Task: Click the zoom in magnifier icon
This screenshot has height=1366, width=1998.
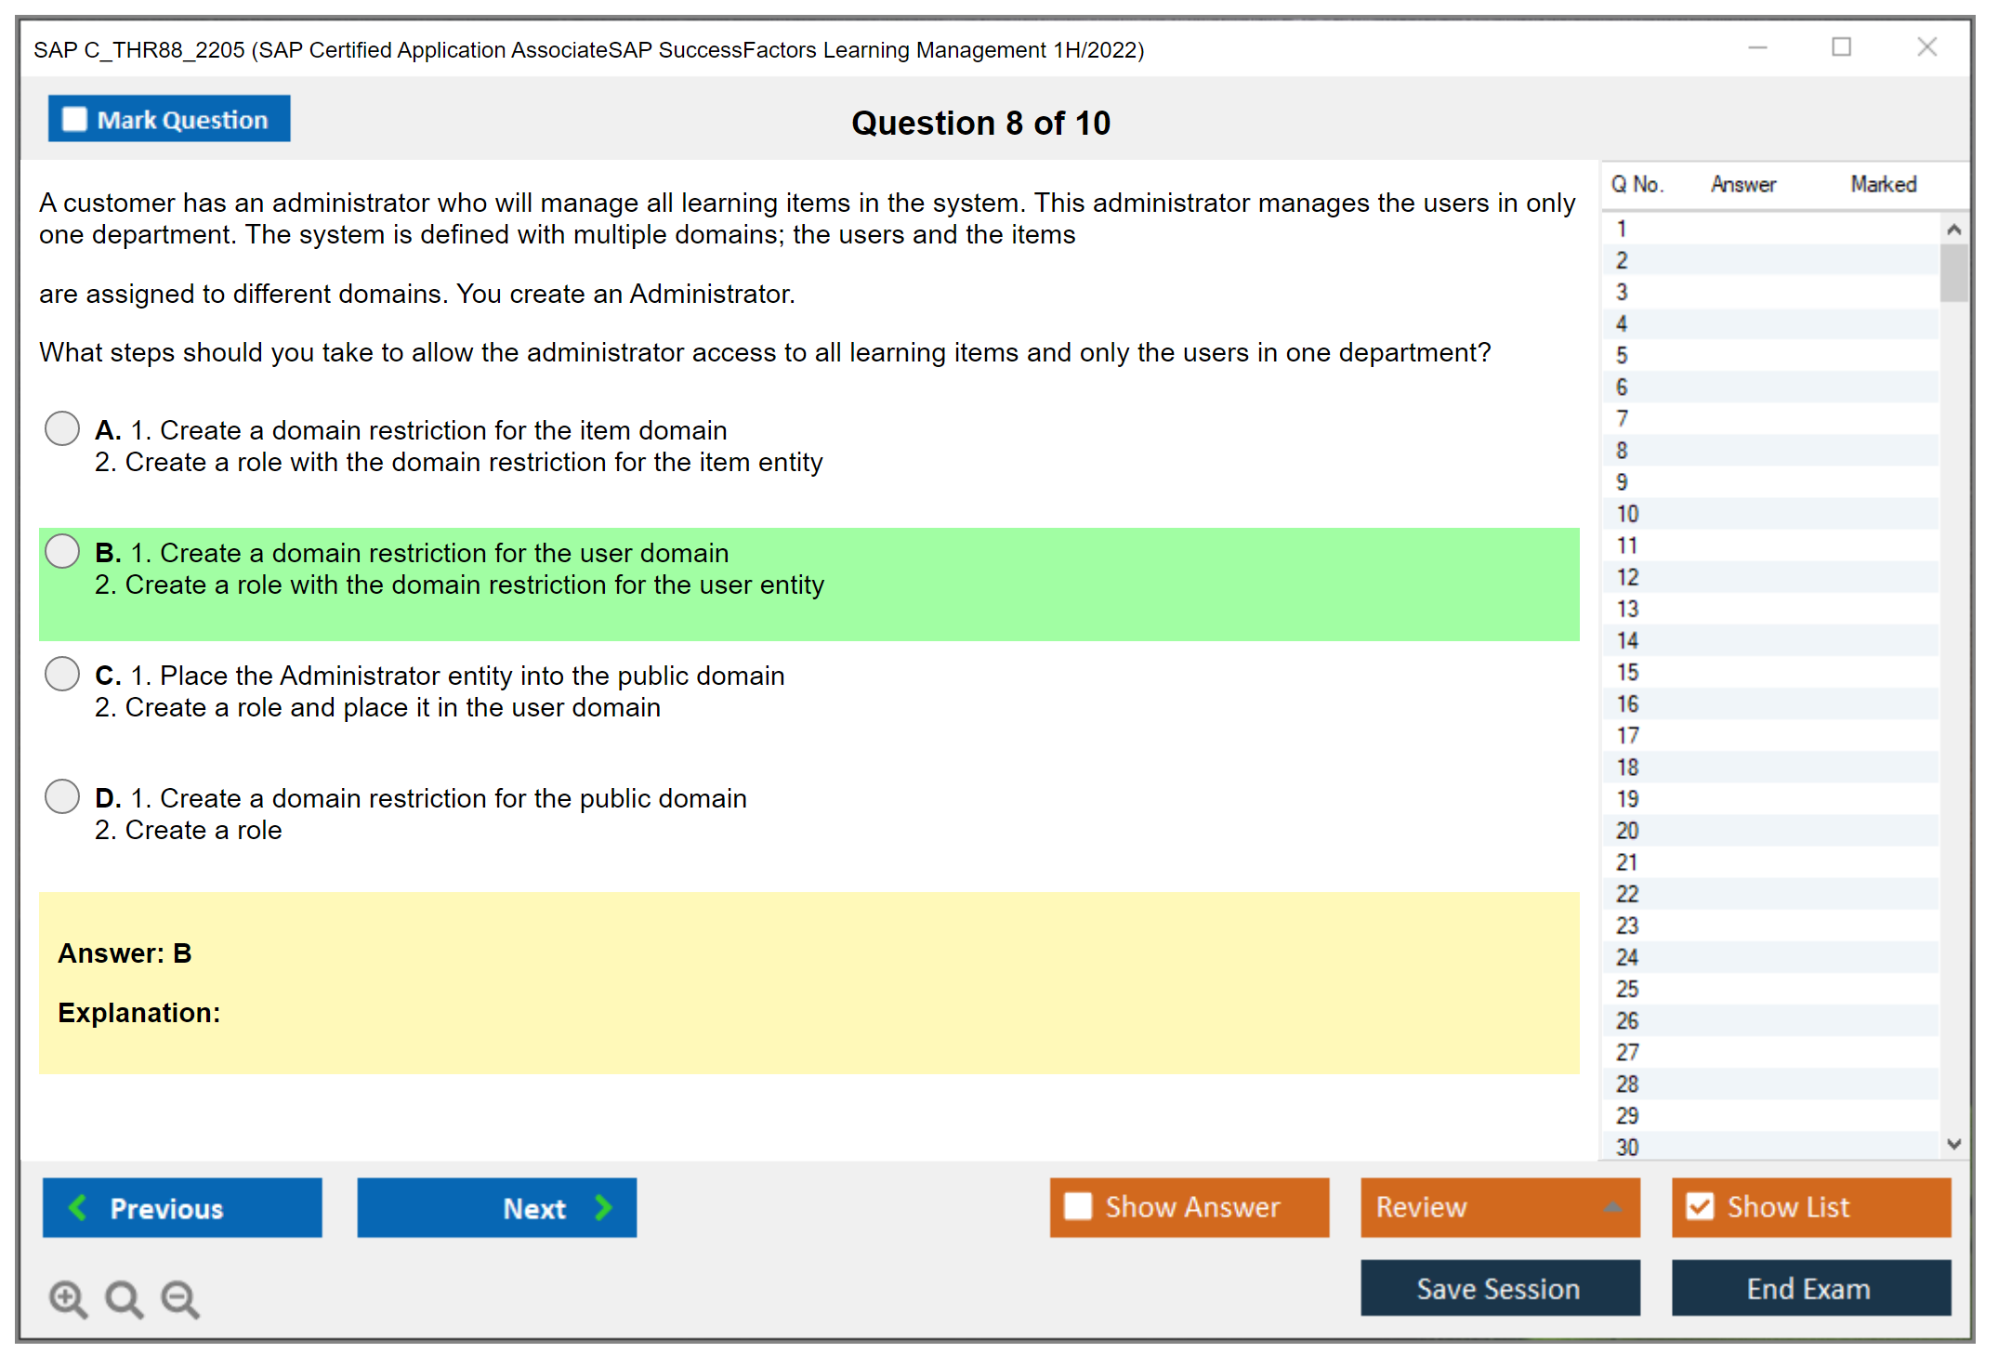Action: [68, 1298]
